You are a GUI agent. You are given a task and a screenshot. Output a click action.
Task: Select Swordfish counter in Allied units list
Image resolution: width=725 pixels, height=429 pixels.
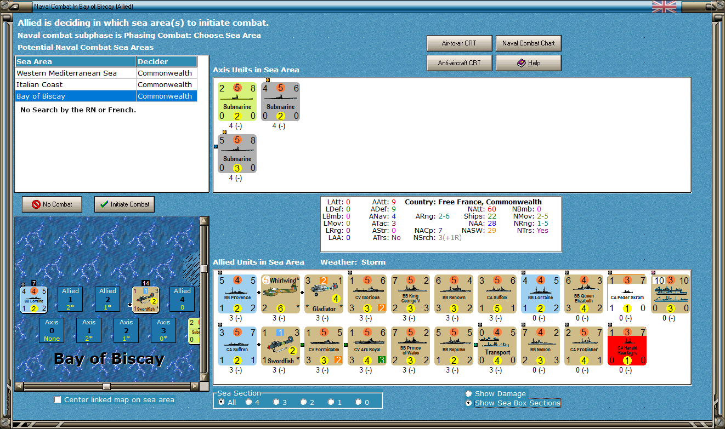click(x=281, y=346)
